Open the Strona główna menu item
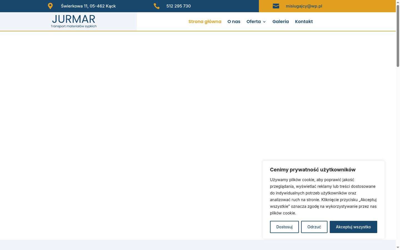The image size is (400, 250). tap(205, 21)
